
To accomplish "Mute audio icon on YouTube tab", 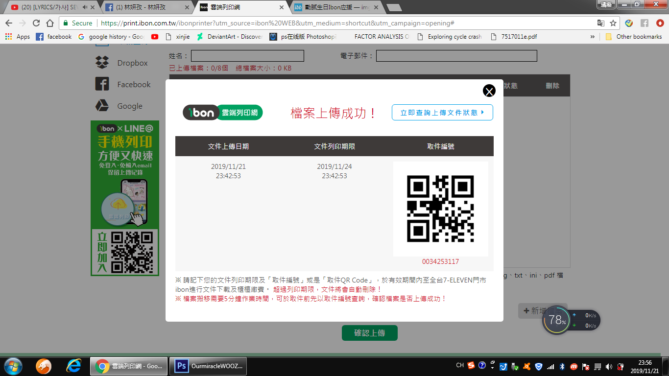I will 85,7.
